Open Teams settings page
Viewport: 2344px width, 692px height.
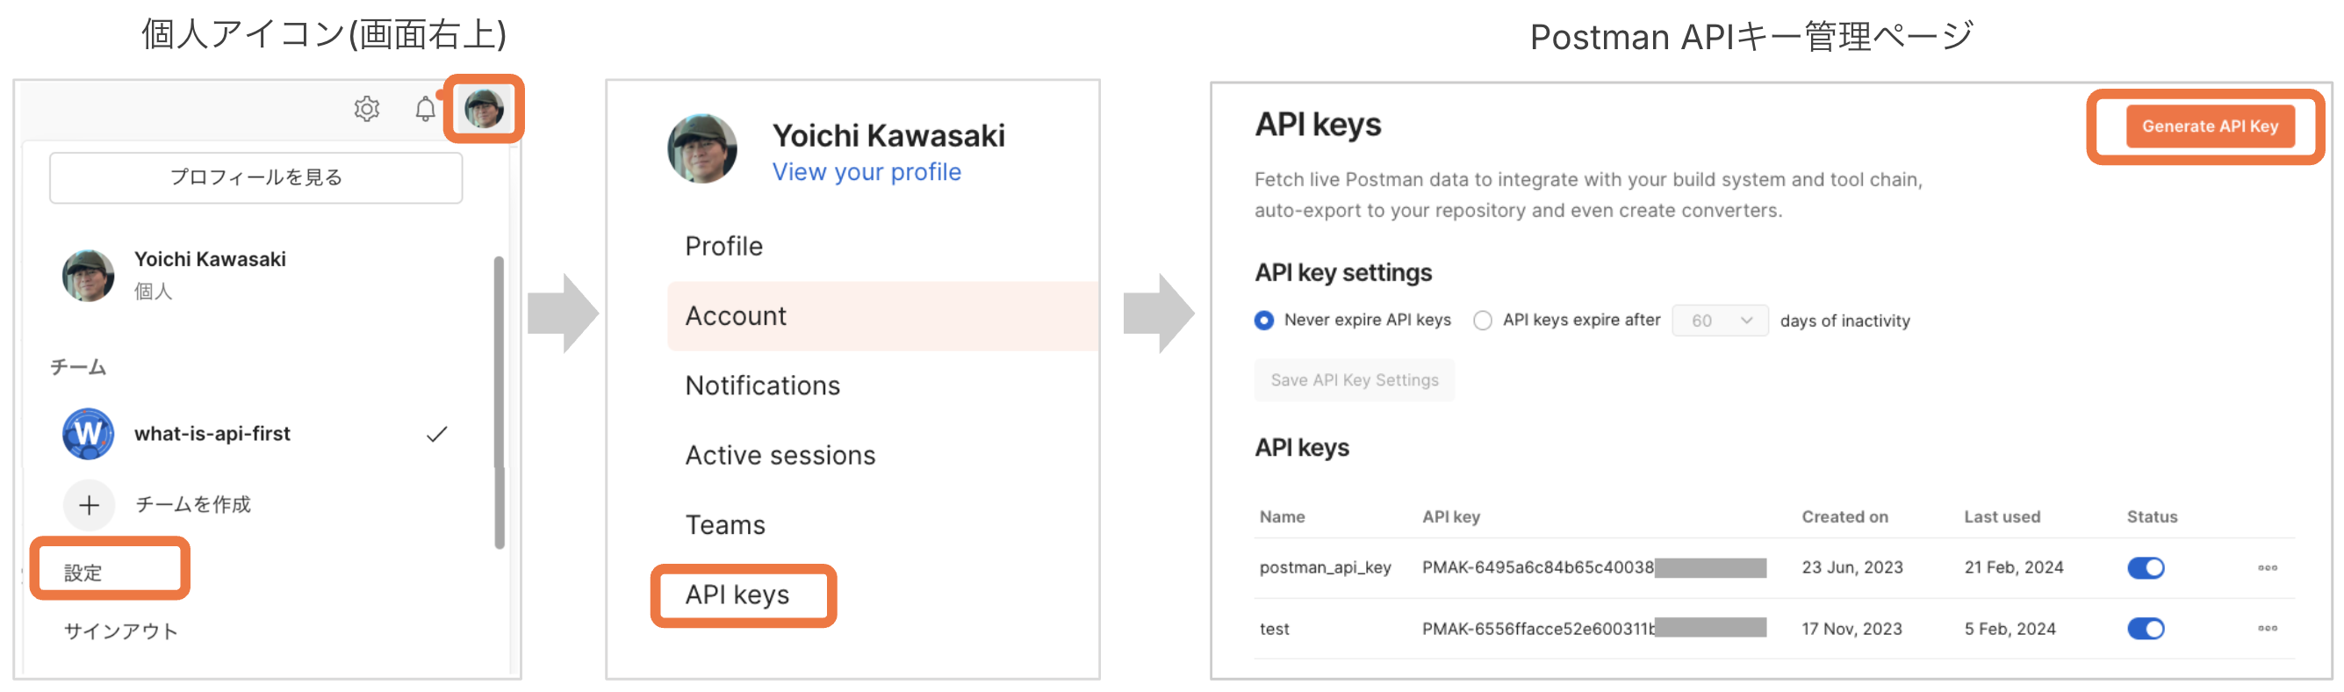pyautogui.click(x=725, y=525)
